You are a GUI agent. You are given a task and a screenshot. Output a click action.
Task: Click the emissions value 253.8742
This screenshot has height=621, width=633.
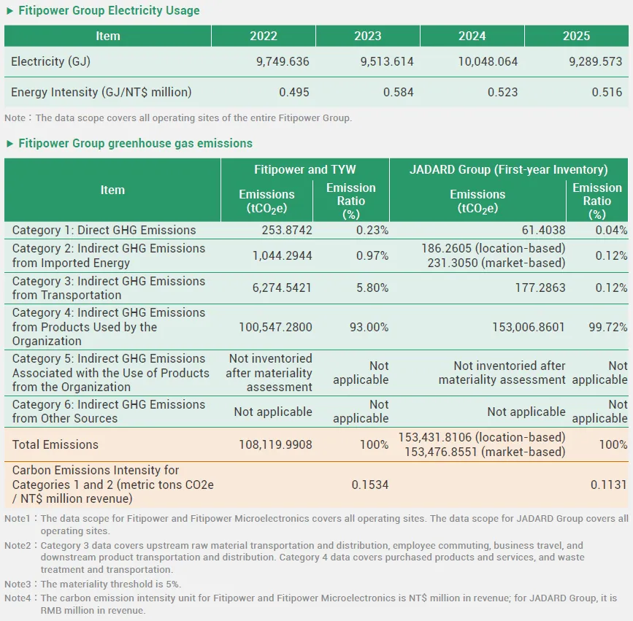click(287, 230)
